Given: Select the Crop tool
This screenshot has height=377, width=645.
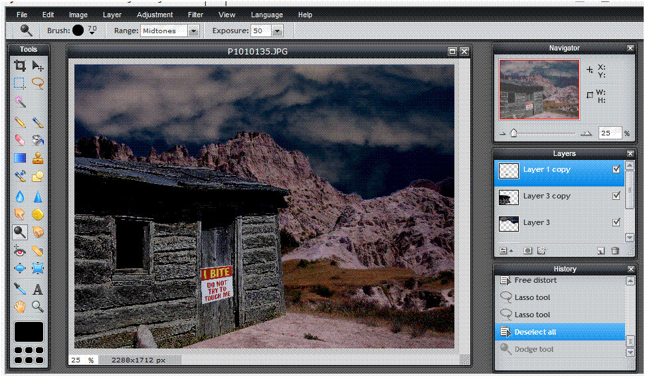Looking at the screenshot, I should (20, 65).
